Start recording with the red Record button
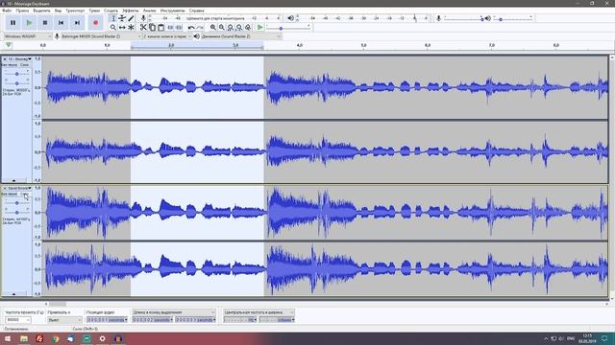The image size is (615, 345). pos(96,23)
